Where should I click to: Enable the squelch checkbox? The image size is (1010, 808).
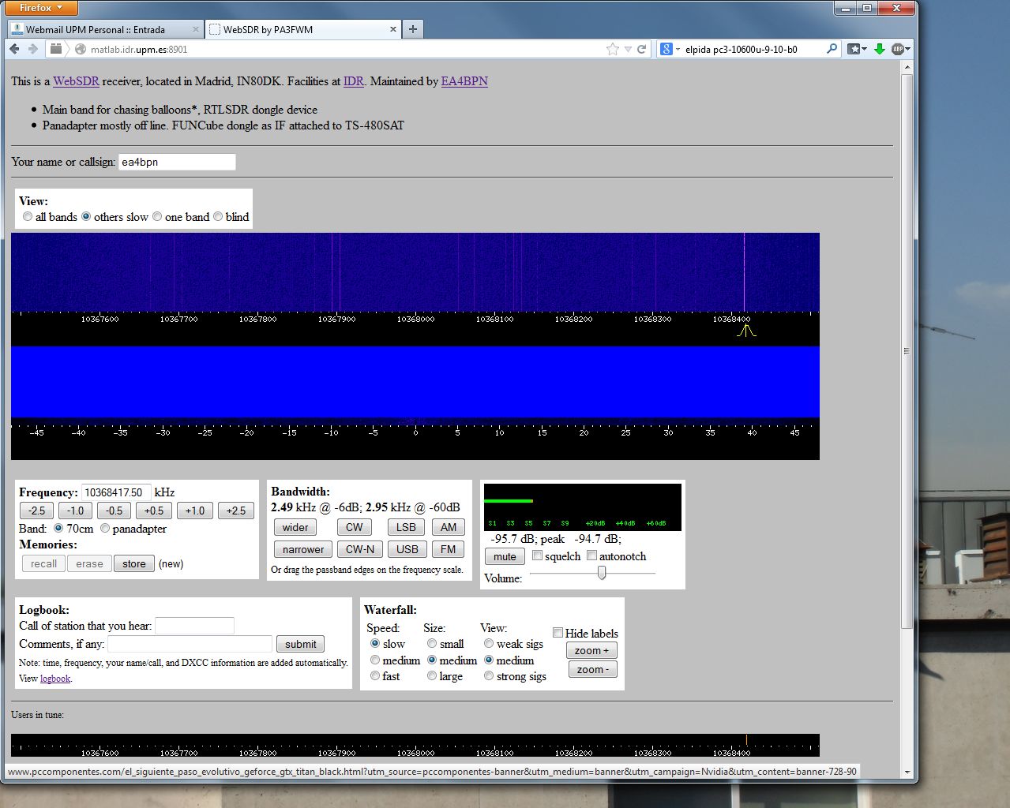click(538, 556)
